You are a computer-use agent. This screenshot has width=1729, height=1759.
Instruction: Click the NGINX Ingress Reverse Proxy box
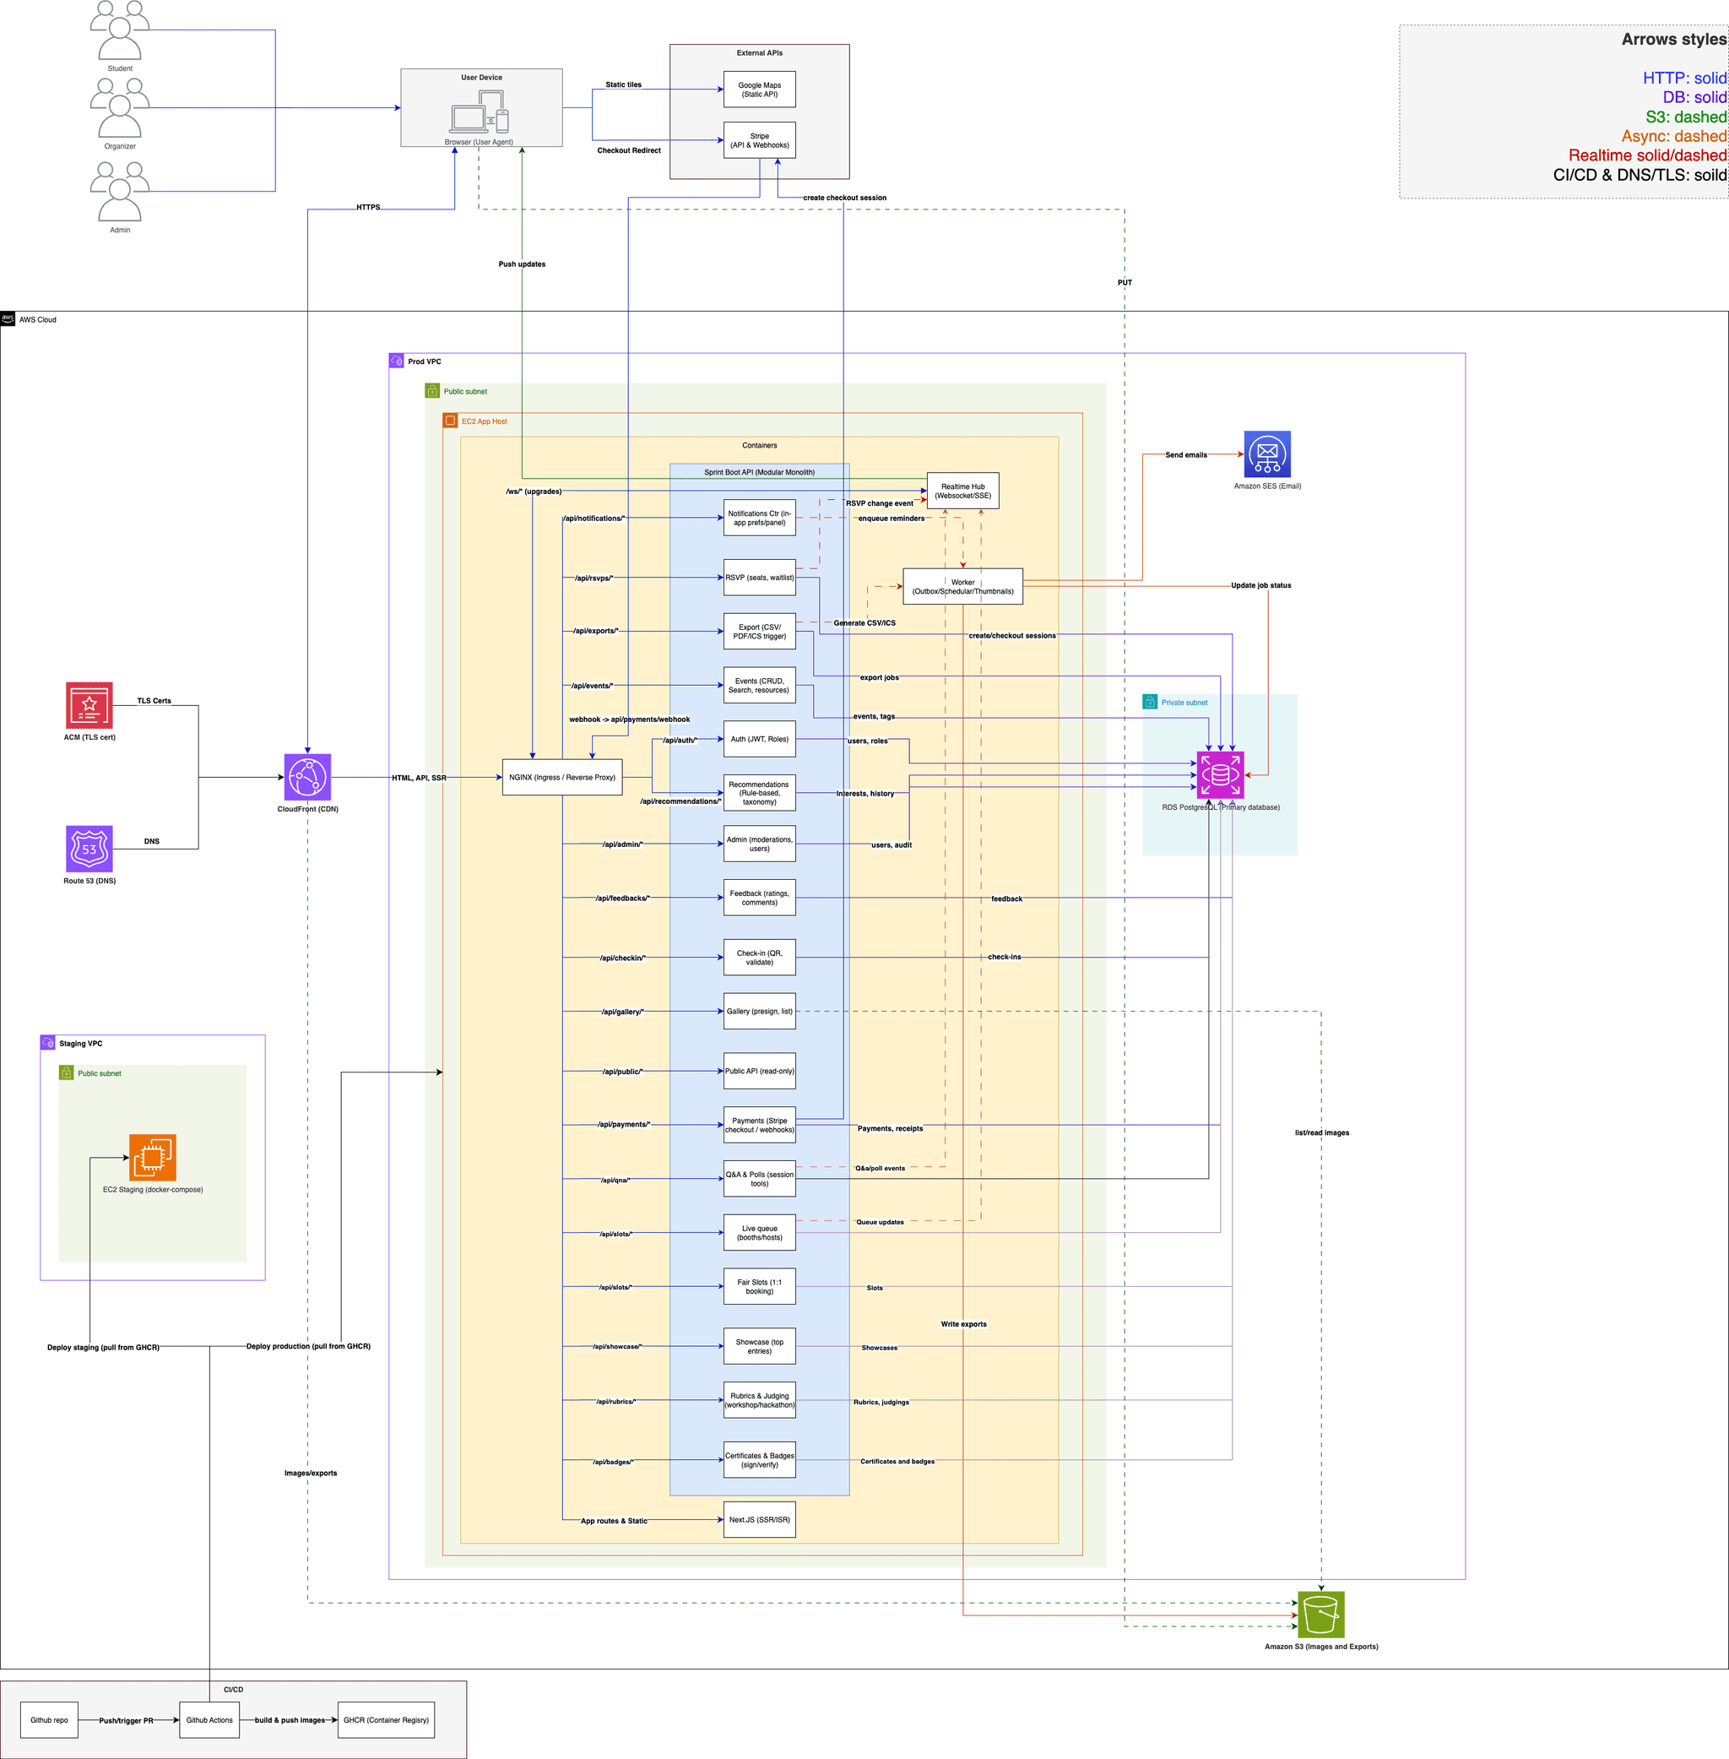coord(563,778)
